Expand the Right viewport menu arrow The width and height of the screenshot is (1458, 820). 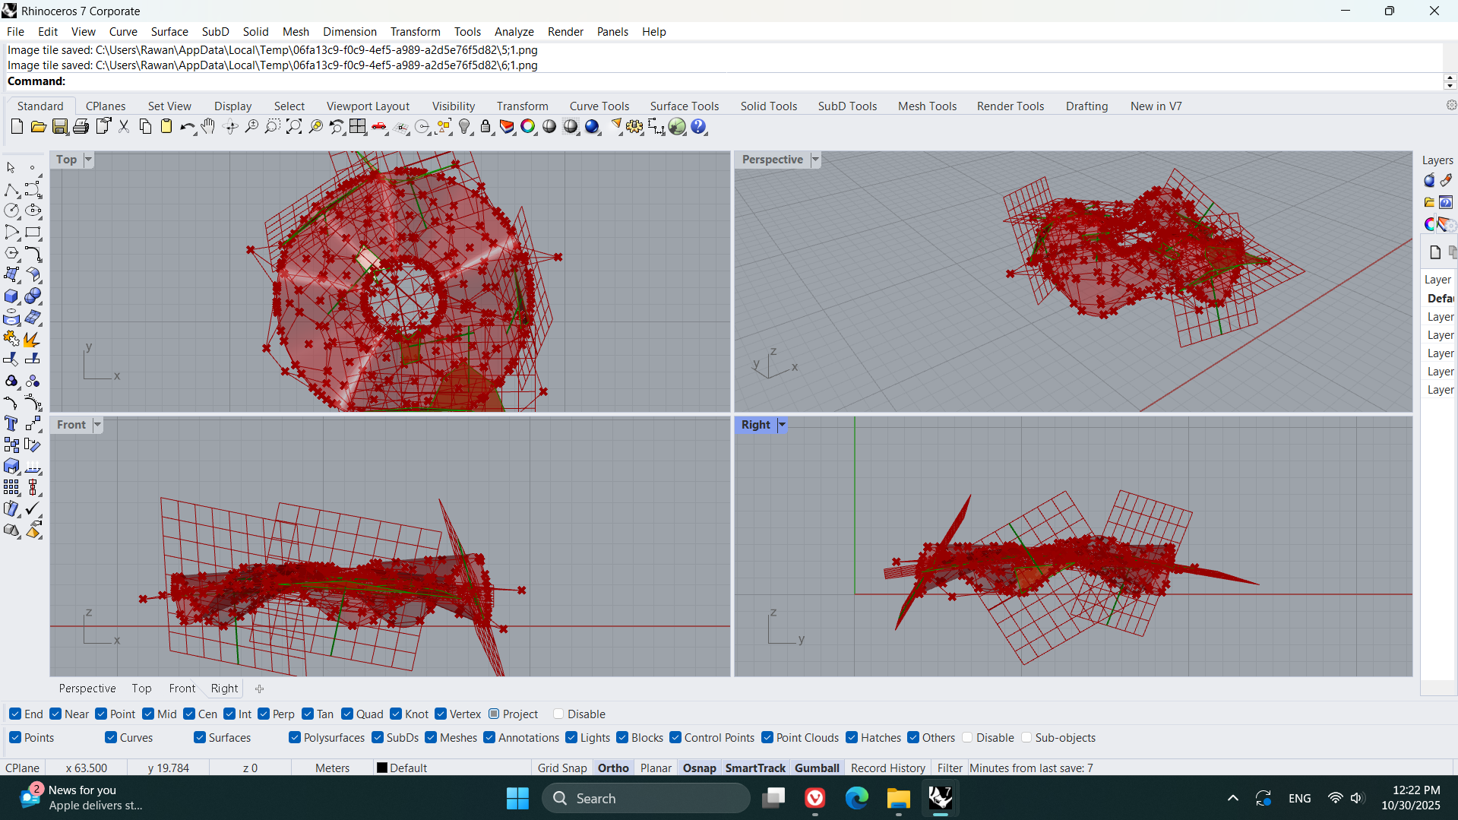(x=782, y=425)
